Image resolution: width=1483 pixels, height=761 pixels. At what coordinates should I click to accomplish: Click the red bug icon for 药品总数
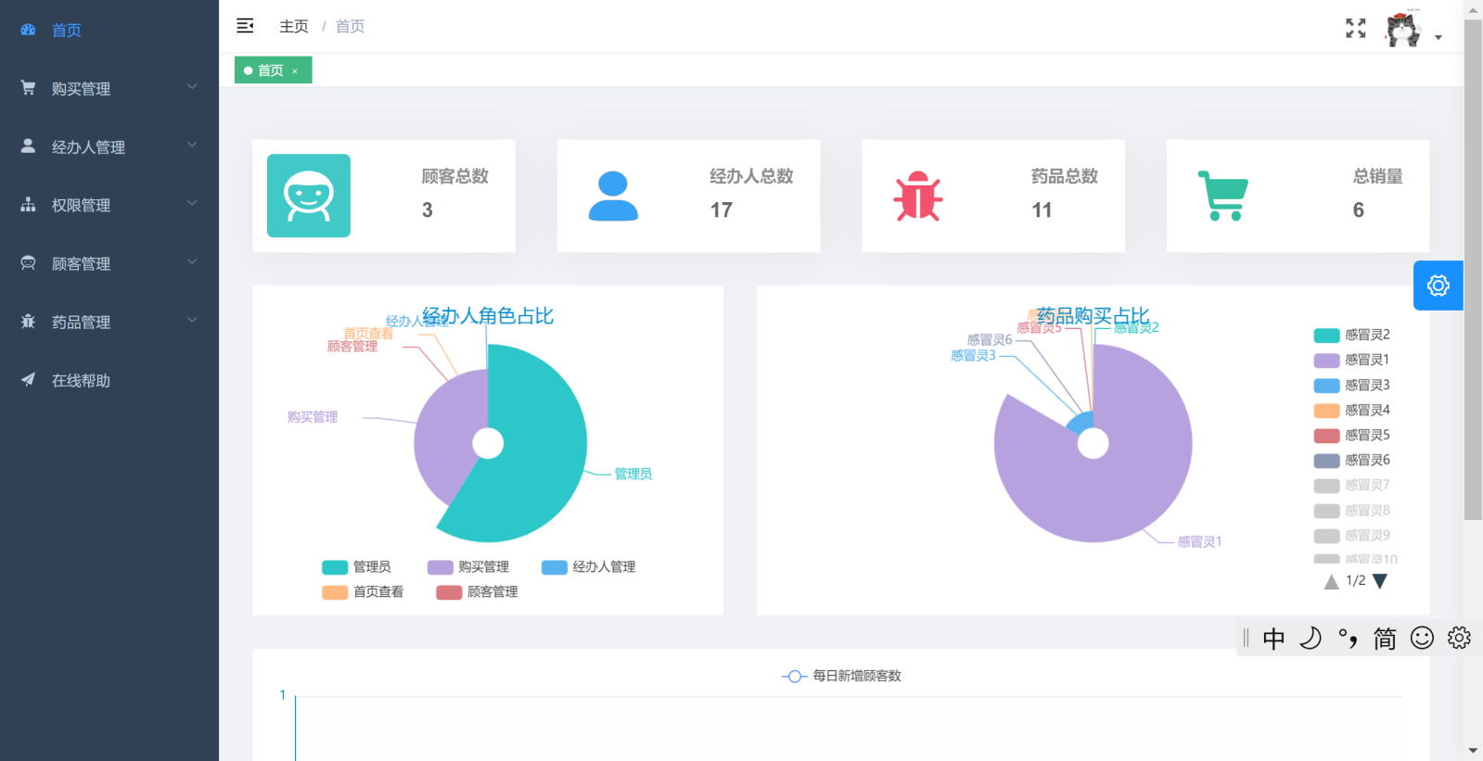(918, 196)
